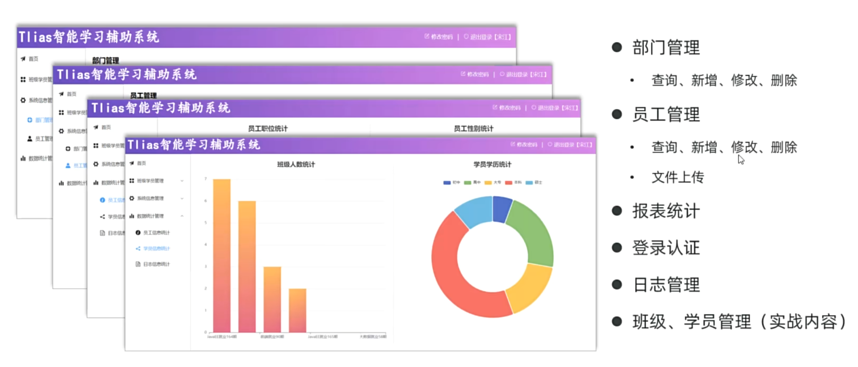Click the power icon beside 退出登录 in front window
The height and width of the screenshot is (367, 858).
pos(550,145)
